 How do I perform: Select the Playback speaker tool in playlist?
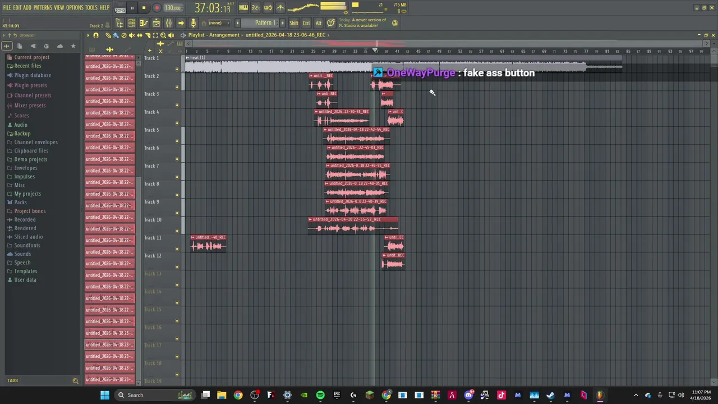coord(171,35)
